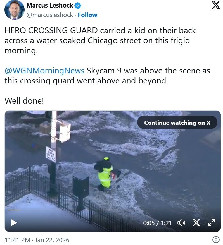This screenshot has height=245, width=223.
Task: Open the @marcusleshock handle
Action: tap(50, 15)
